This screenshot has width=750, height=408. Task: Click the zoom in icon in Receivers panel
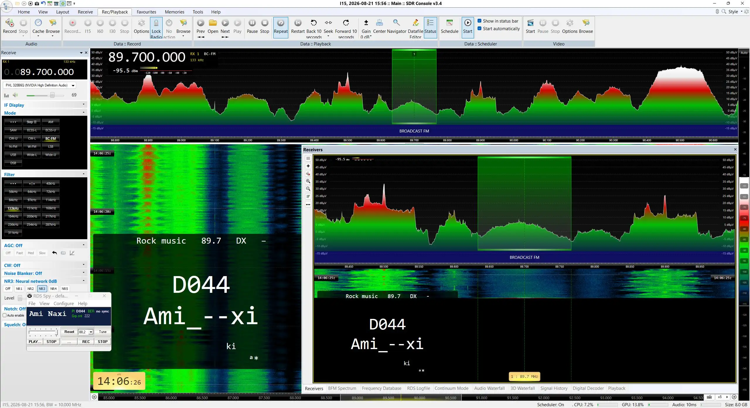(308, 181)
